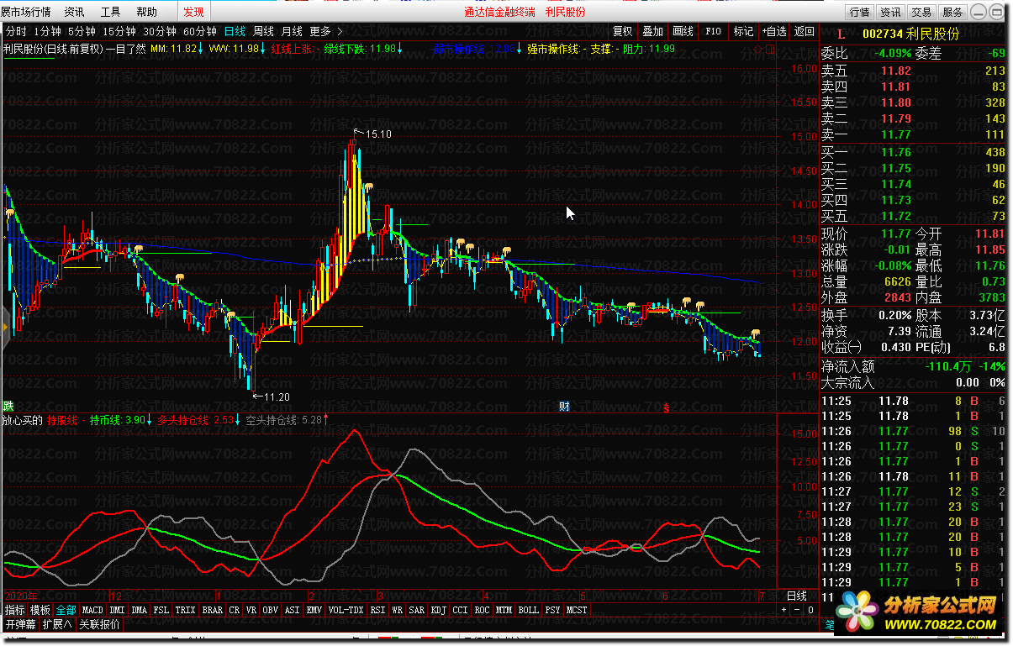The height and width of the screenshot is (646, 1013).
Task: Expand the 扩展∧ panel
Action: [57, 625]
